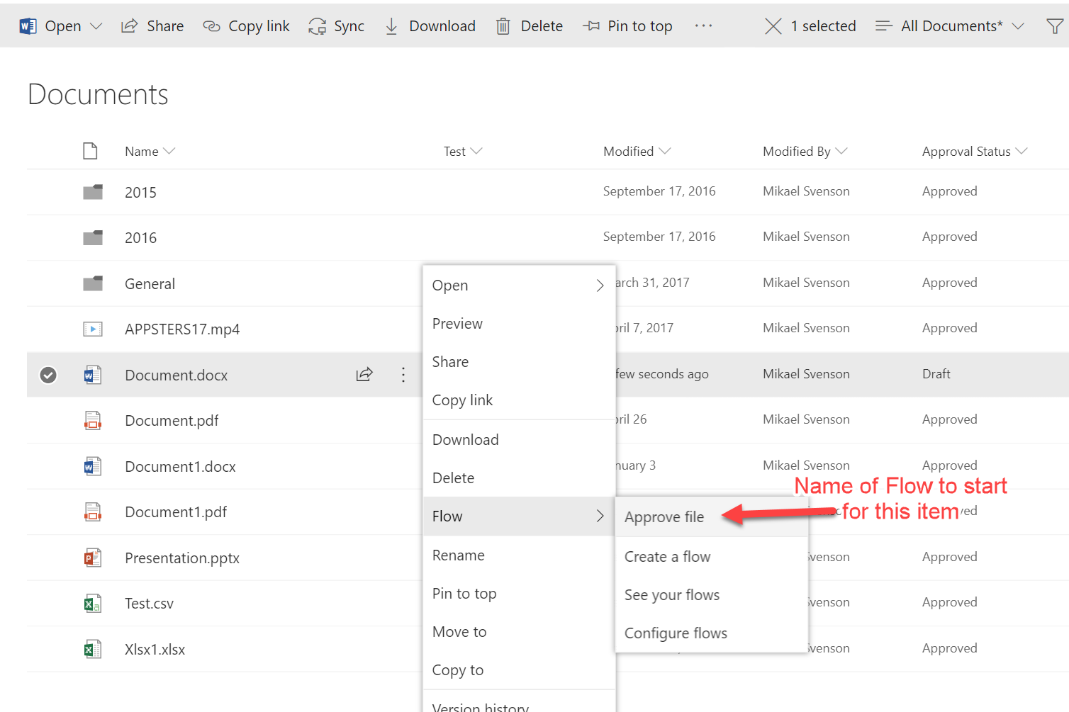Choose Rename from the context menu
Screen dimensions: 1069x712
pyautogui.click(x=459, y=555)
